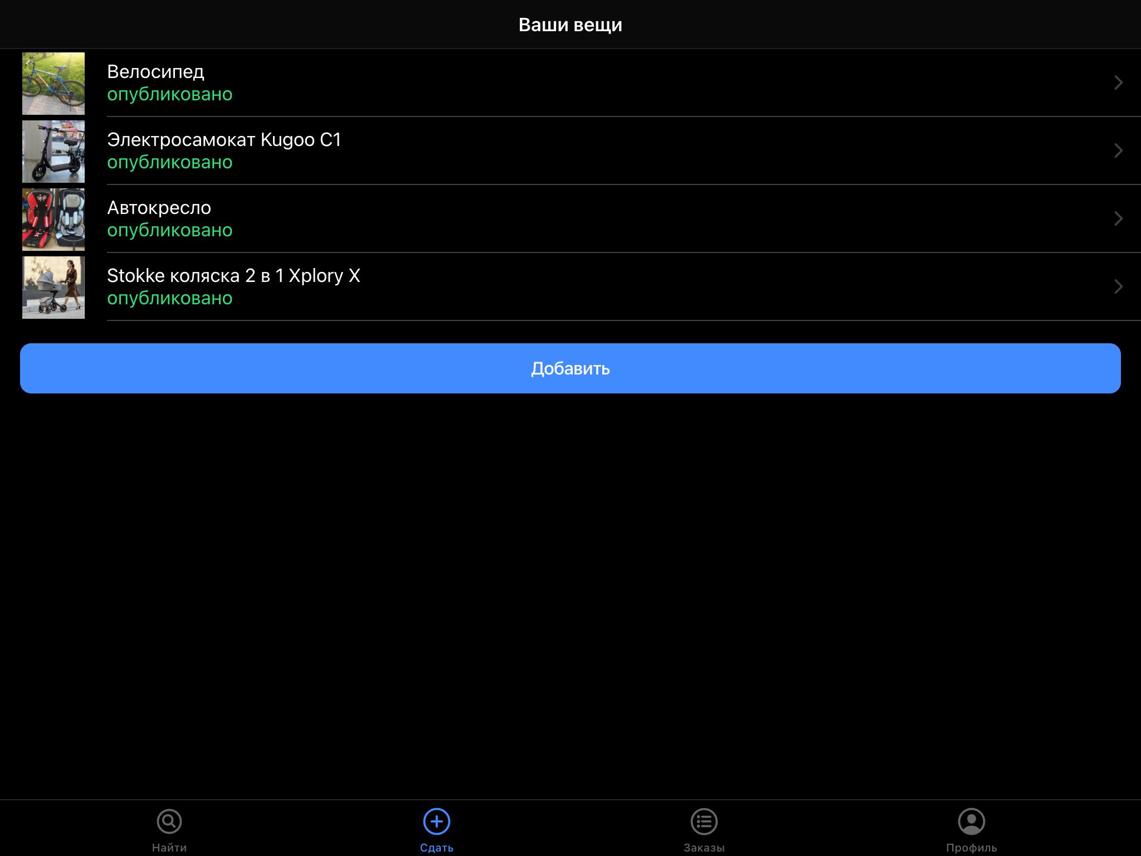
Task: Click the Ваши вещи header title
Action: [570, 25]
